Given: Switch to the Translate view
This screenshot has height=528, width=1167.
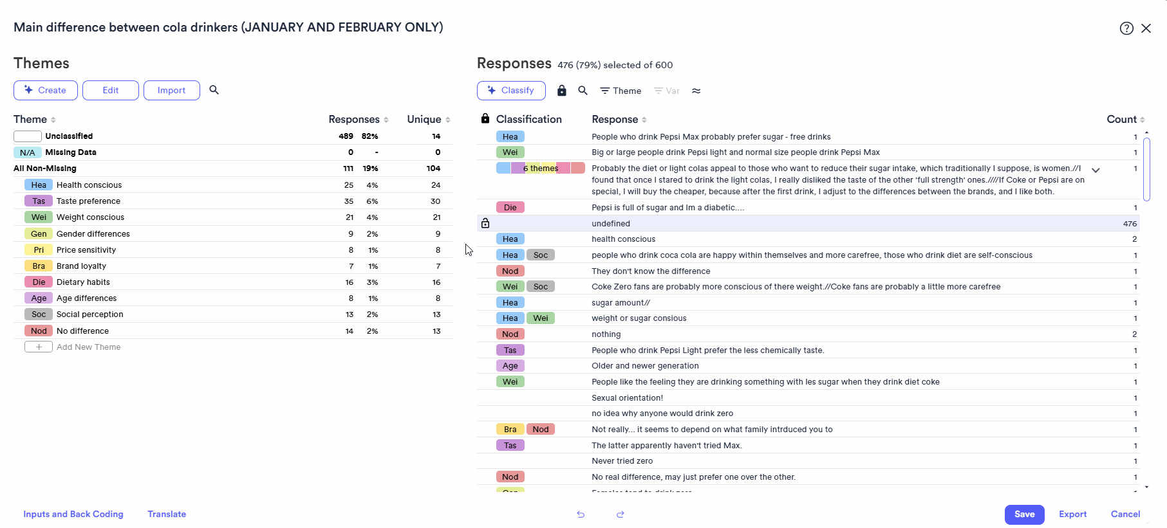Looking at the screenshot, I should pos(166,514).
